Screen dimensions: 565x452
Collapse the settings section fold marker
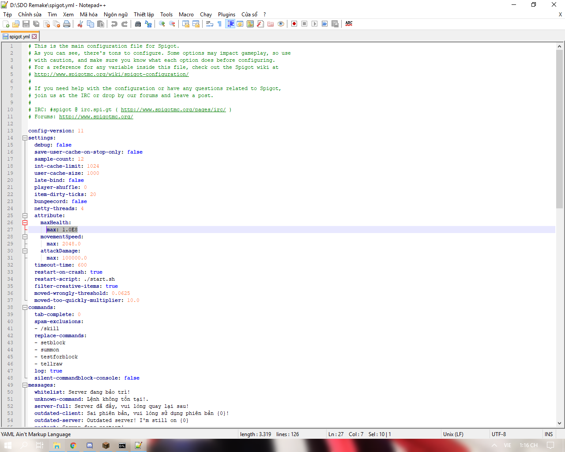pos(25,138)
